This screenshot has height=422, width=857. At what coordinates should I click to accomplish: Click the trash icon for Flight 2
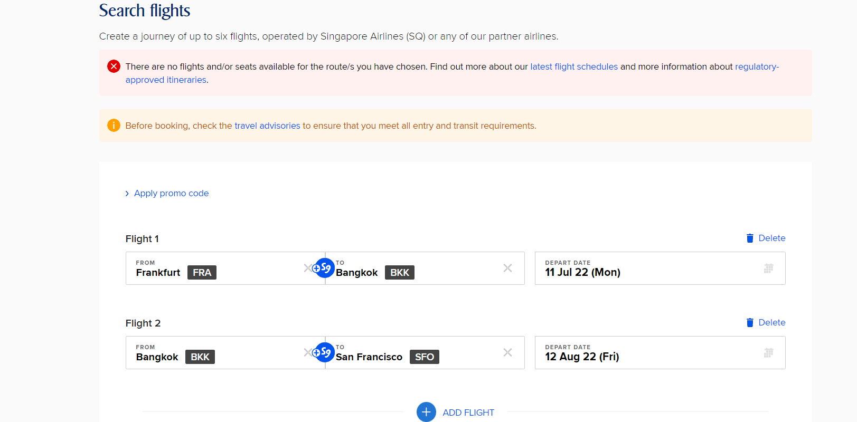[x=750, y=323]
